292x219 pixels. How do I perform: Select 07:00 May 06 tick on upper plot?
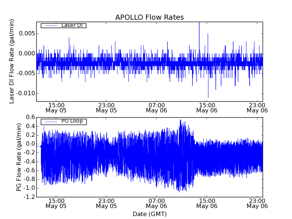[x=157, y=107]
